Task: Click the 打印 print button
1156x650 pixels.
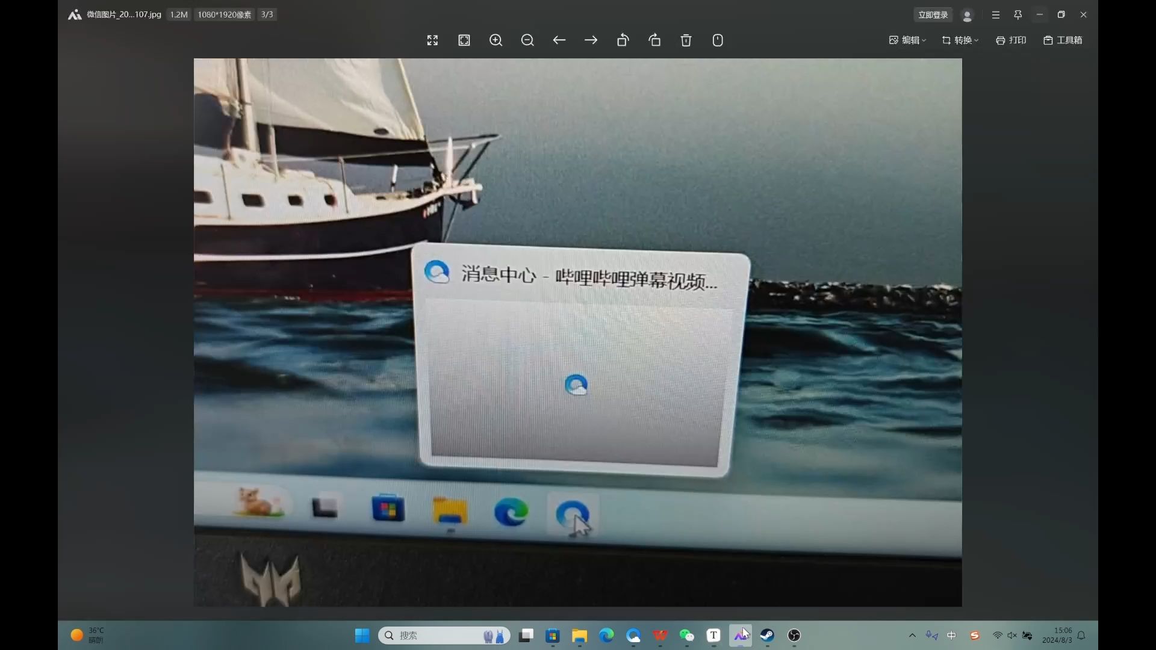Action: click(x=1011, y=40)
